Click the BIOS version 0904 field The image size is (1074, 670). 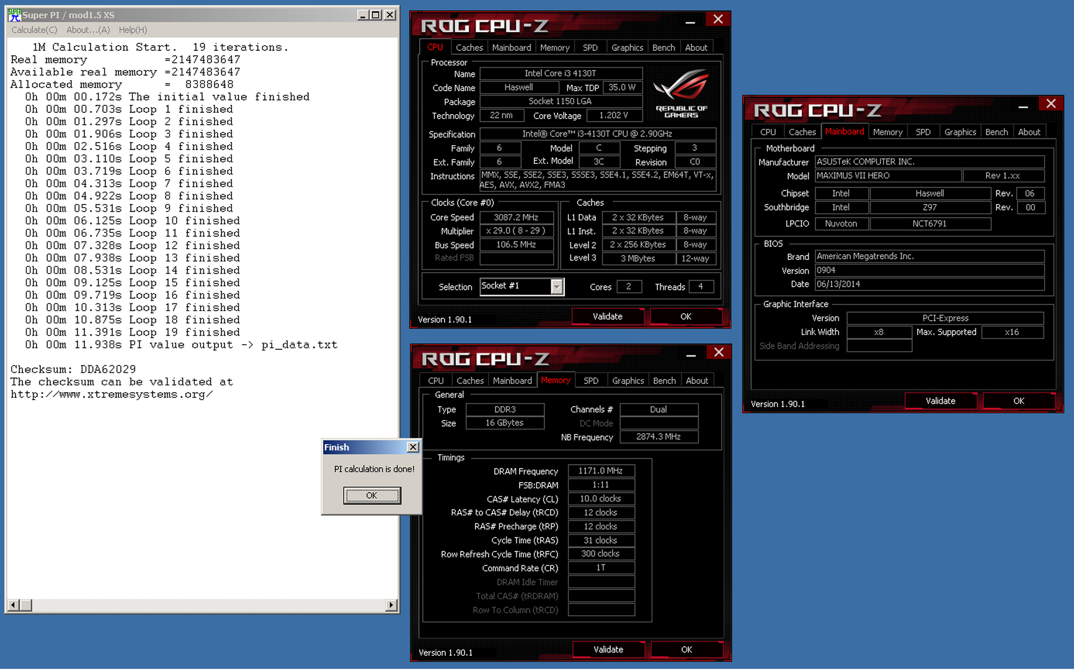click(930, 270)
